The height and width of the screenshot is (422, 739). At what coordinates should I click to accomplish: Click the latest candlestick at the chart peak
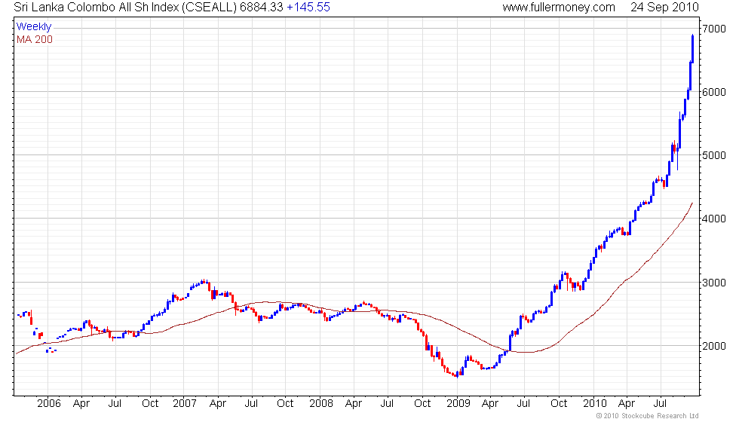(692, 48)
